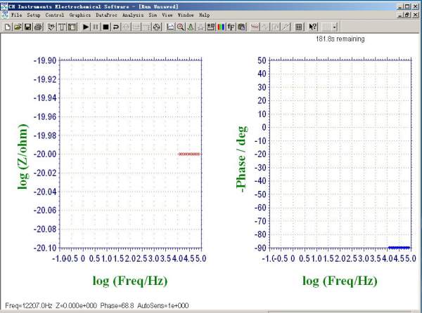The height and width of the screenshot is (313, 422).
Task: Stop the run with the square button
Action: coord(105,27)
